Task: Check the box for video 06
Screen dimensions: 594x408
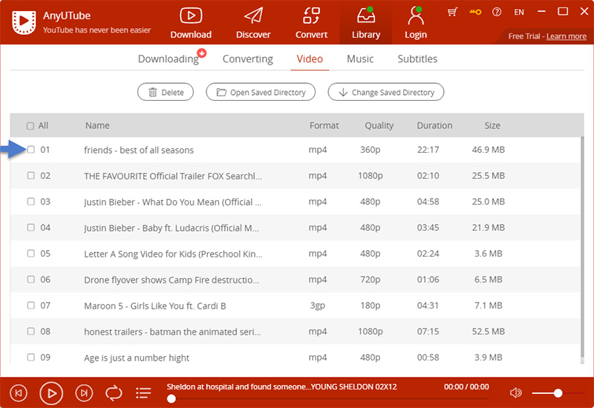Action: click(31, 280)
